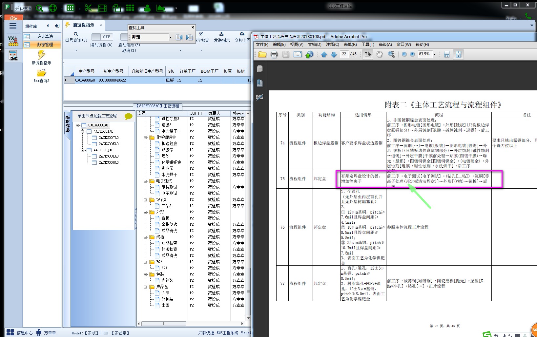
Task: Click the Acrobat page number field
Action: [344, 54]
